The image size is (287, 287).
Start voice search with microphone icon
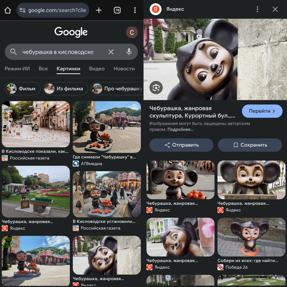pyautogui.click(x=129, y=52)
